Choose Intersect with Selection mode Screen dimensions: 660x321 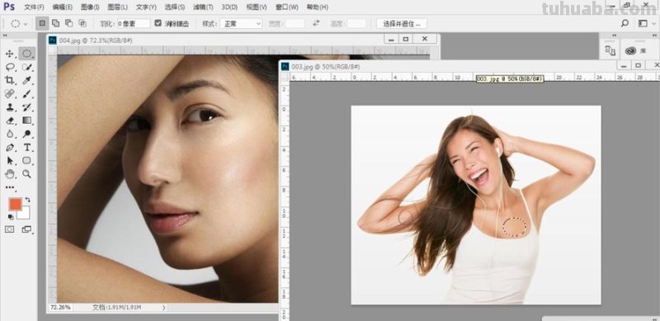82,24
